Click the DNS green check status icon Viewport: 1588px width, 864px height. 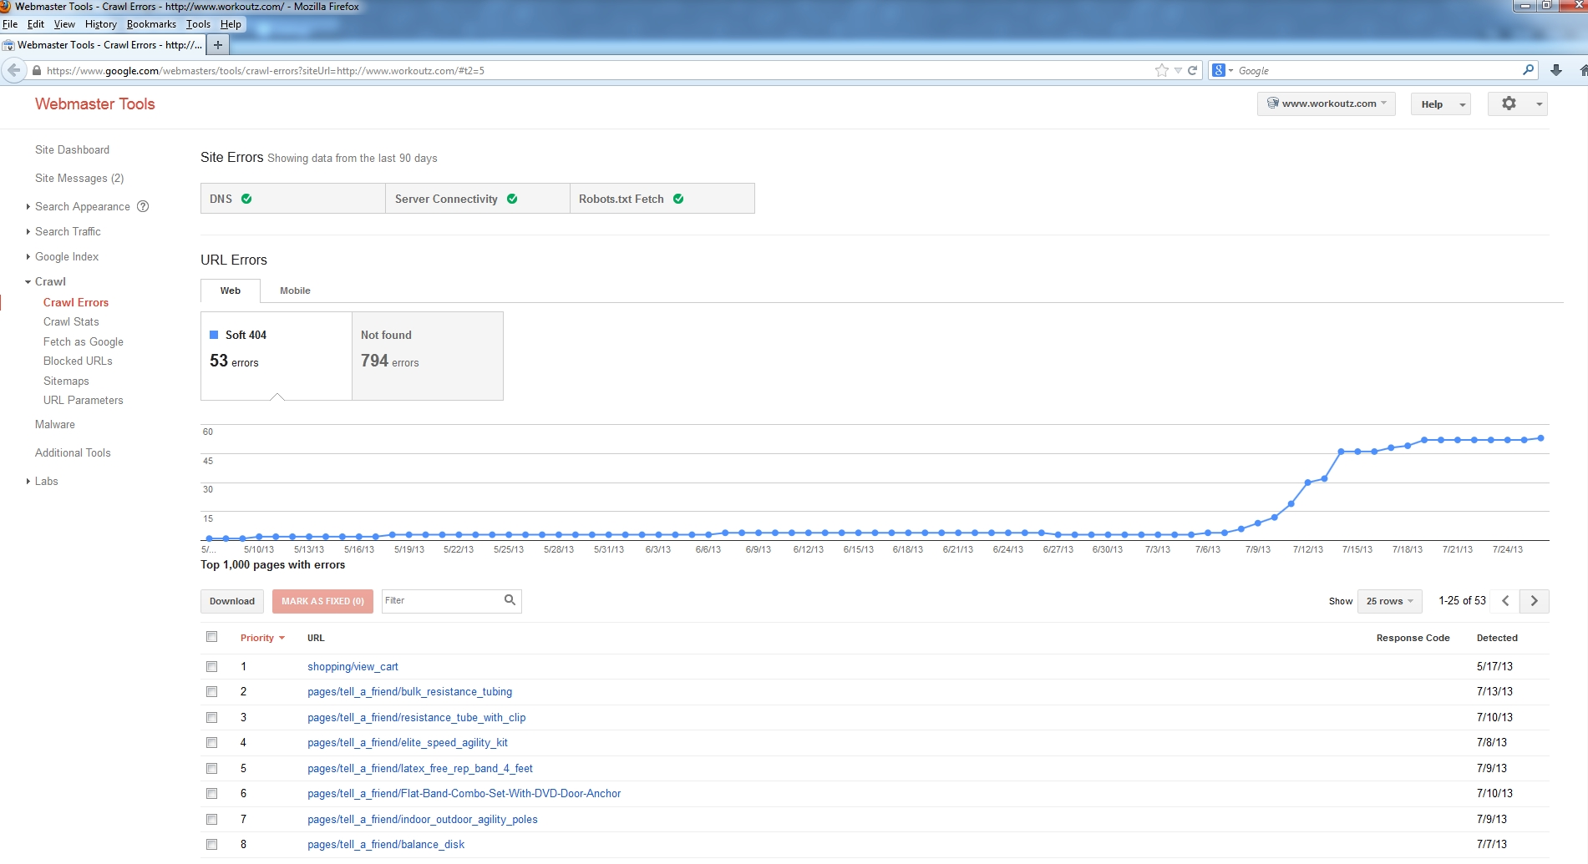point(246,199)
